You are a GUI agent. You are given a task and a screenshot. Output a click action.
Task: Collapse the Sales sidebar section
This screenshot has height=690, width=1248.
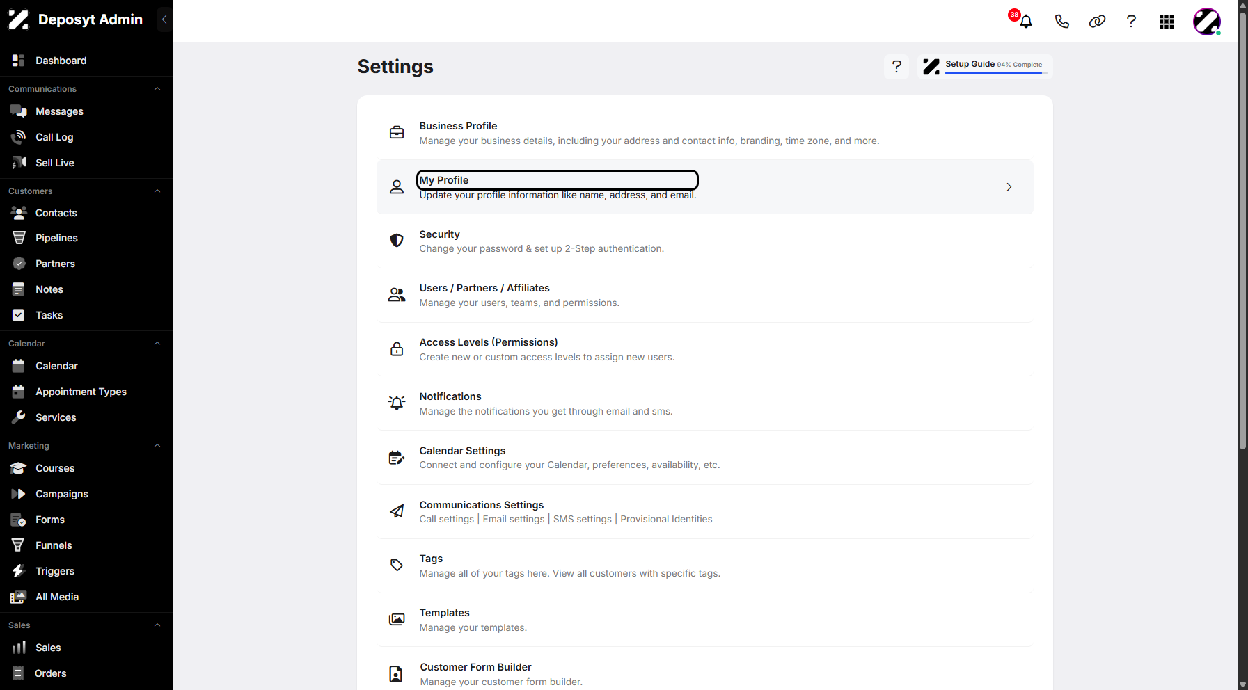(x=157, y=625)
